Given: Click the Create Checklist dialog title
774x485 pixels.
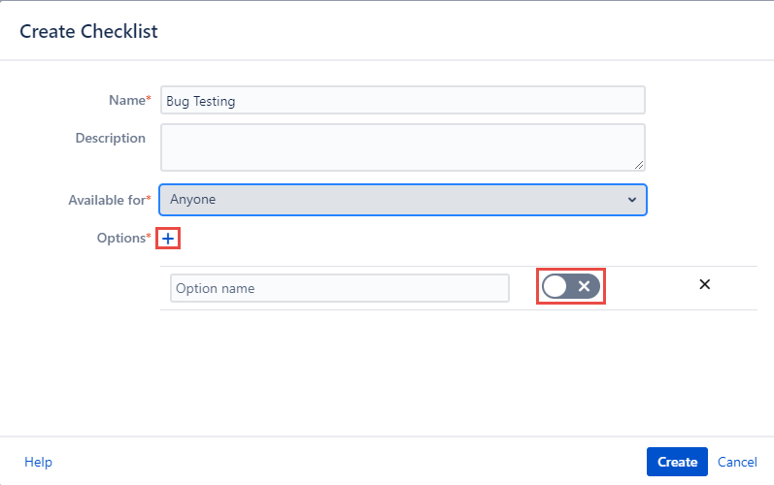Looking at the screenshot, I should pos(88,31).
